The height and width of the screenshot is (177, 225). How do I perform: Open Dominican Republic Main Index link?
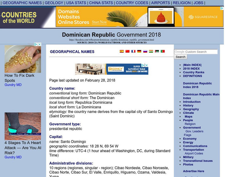click(x=201, y=96)
